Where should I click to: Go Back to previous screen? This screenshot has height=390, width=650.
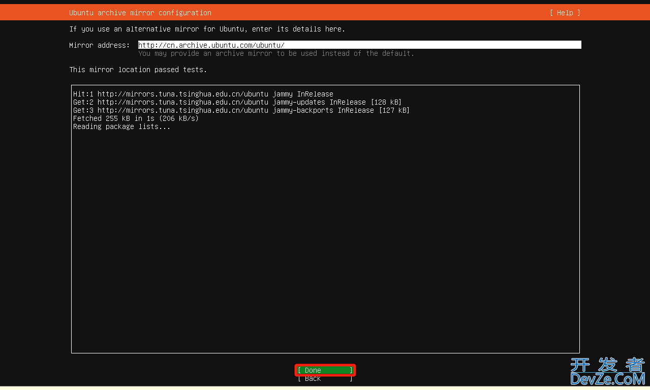(325, 378)
